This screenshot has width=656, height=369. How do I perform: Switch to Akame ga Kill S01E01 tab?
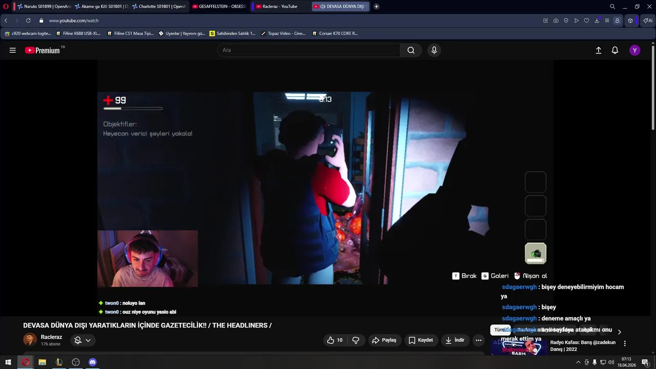click(x=100, y=7)
